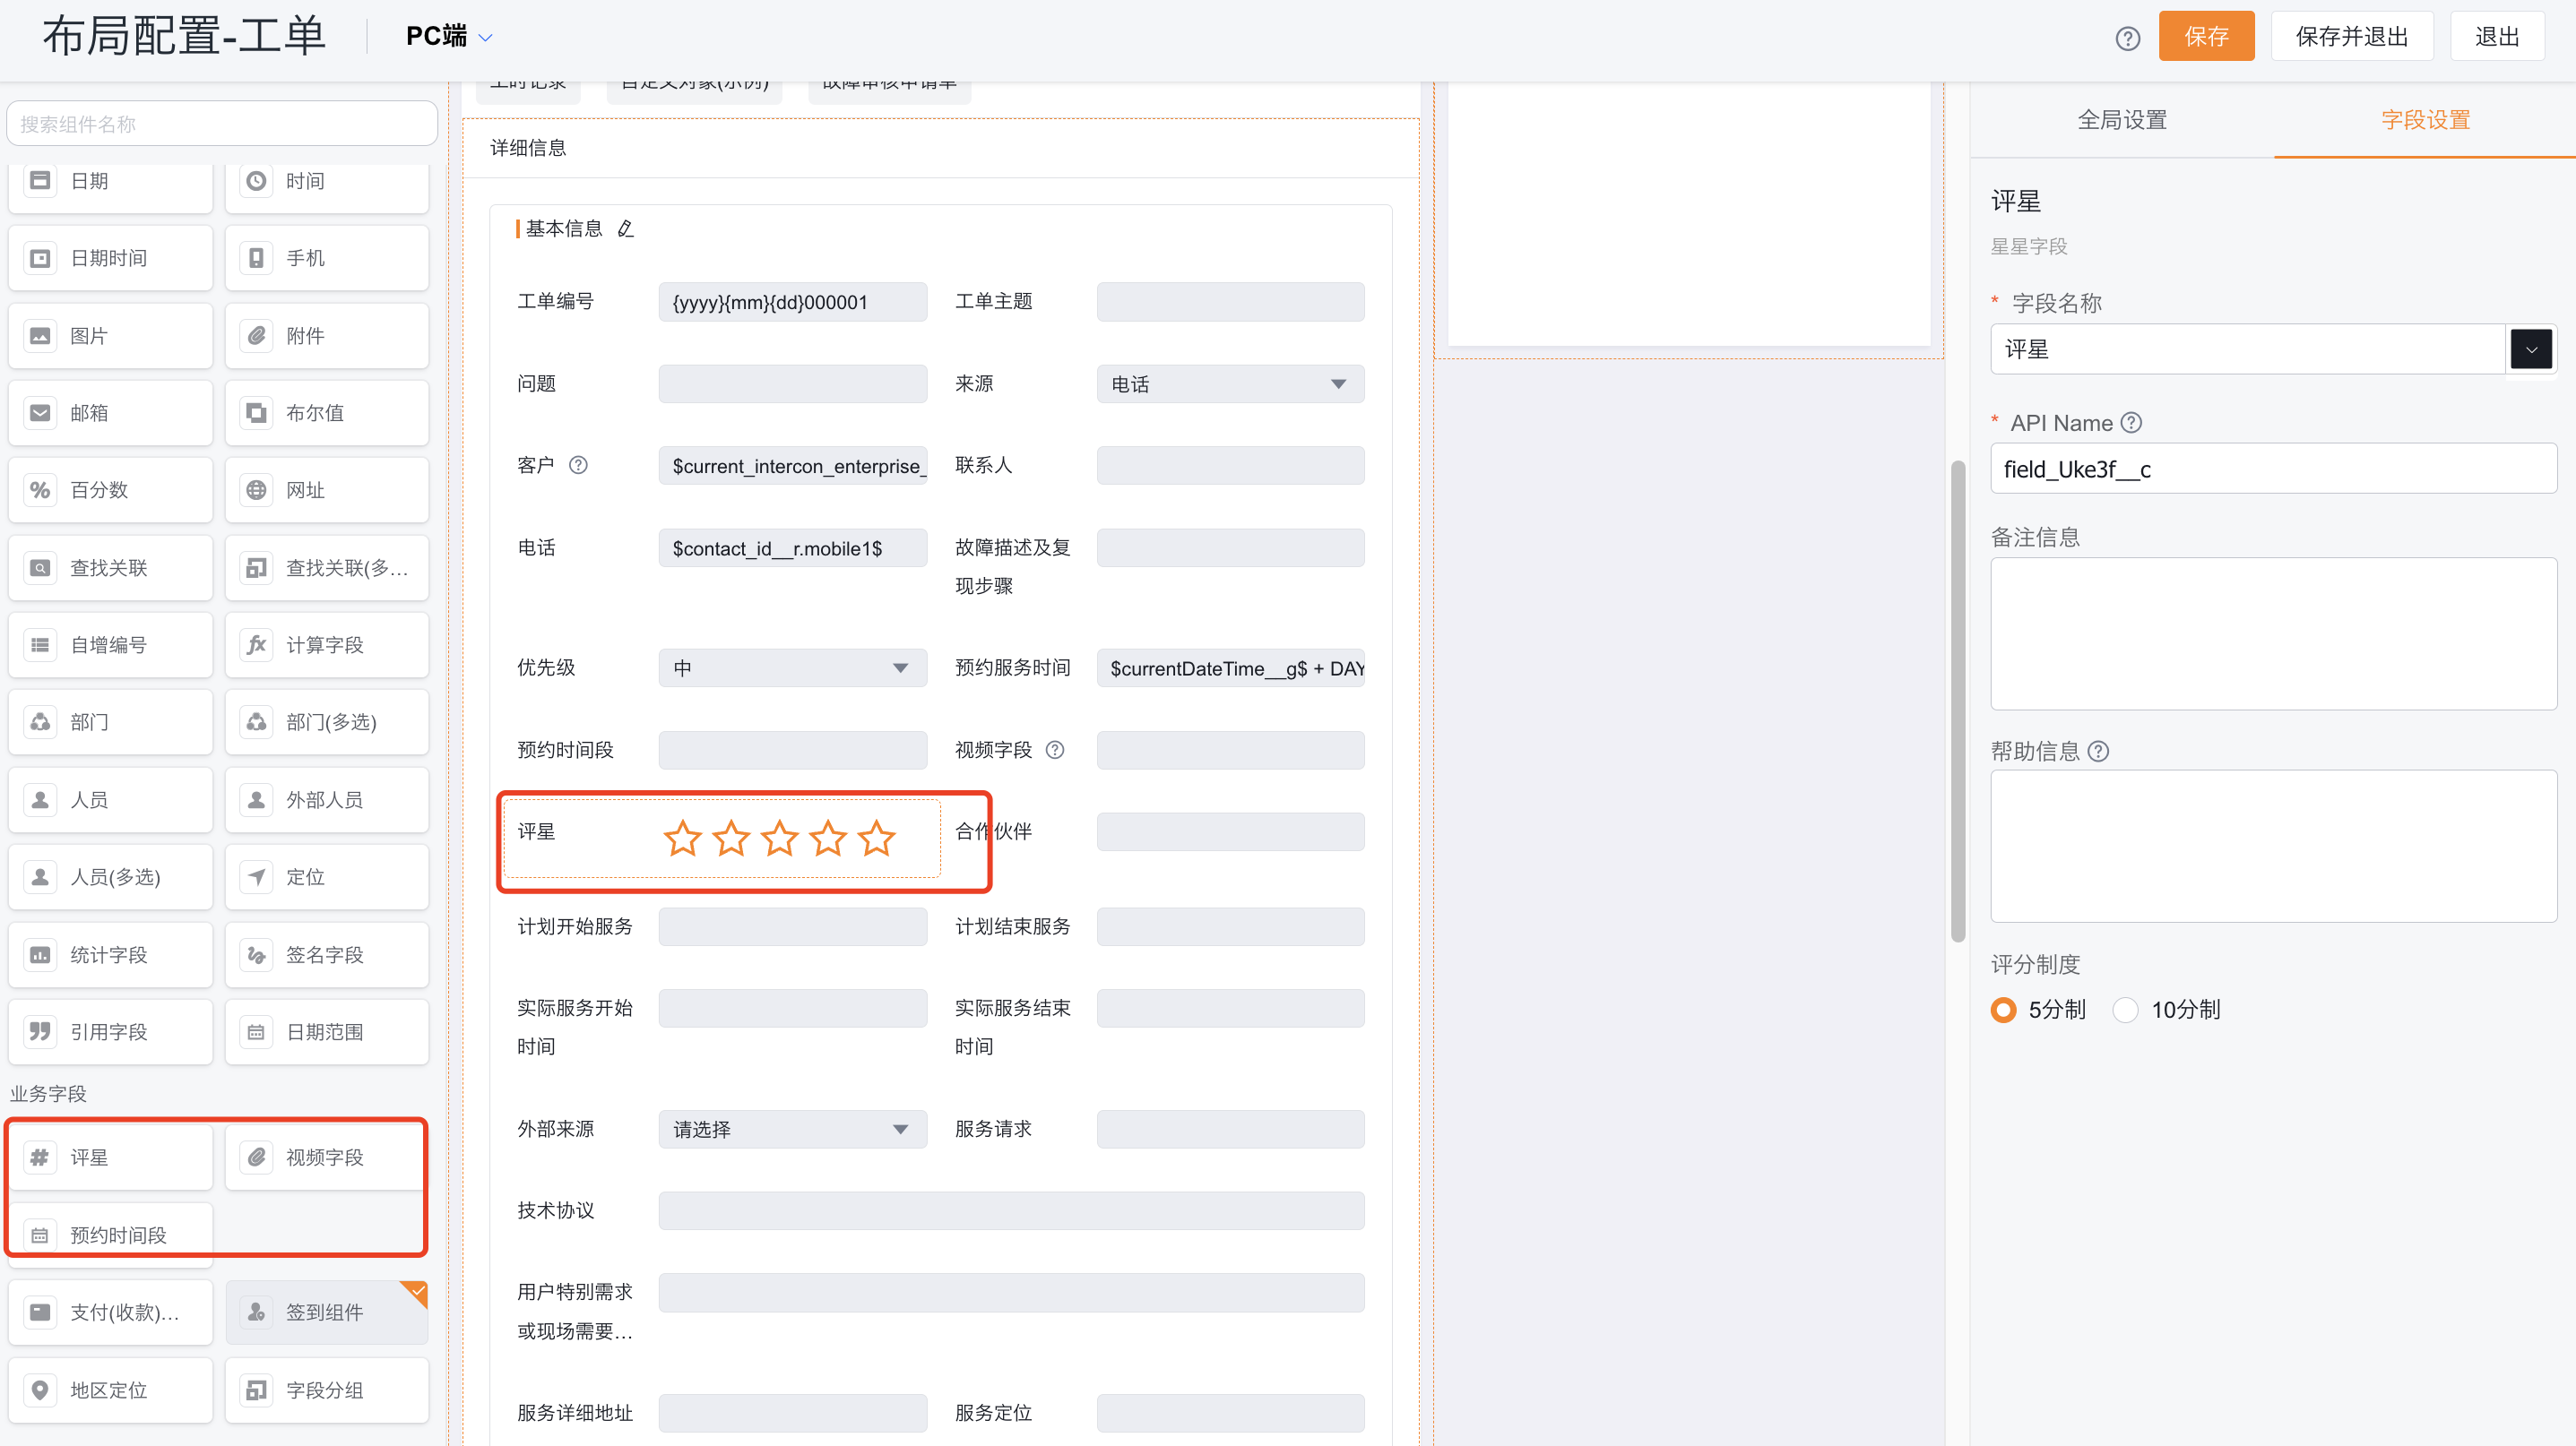
Task: Click the help icon next to 视频字段 label
Action: 1055,750
